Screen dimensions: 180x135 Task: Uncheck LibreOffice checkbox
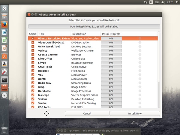[x=33, y=58]
